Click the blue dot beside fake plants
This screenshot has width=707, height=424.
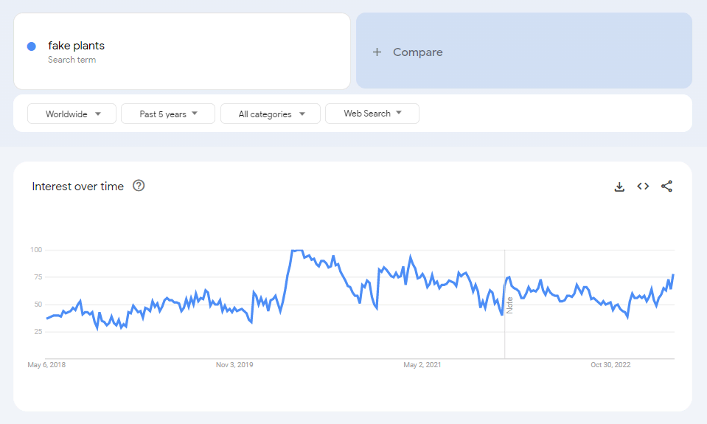[x=32, y=46]
